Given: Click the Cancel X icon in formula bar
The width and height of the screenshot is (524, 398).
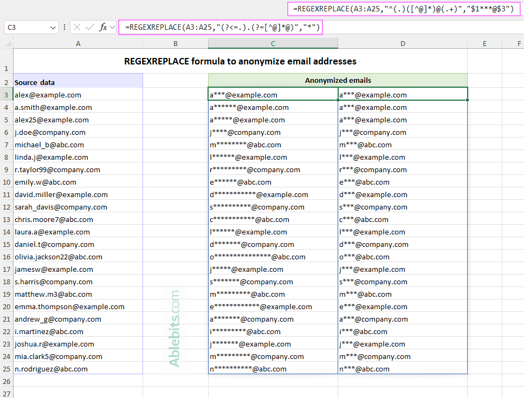Looking at the screenshot, I should coord(77,27).
